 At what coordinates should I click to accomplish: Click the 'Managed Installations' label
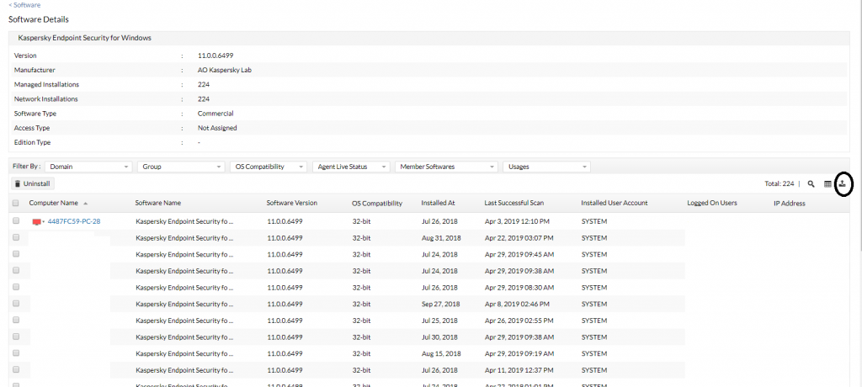46,85
